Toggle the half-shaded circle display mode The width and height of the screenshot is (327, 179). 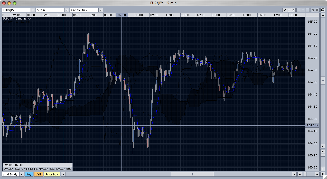pyautogui.click(x=313, y=10)
